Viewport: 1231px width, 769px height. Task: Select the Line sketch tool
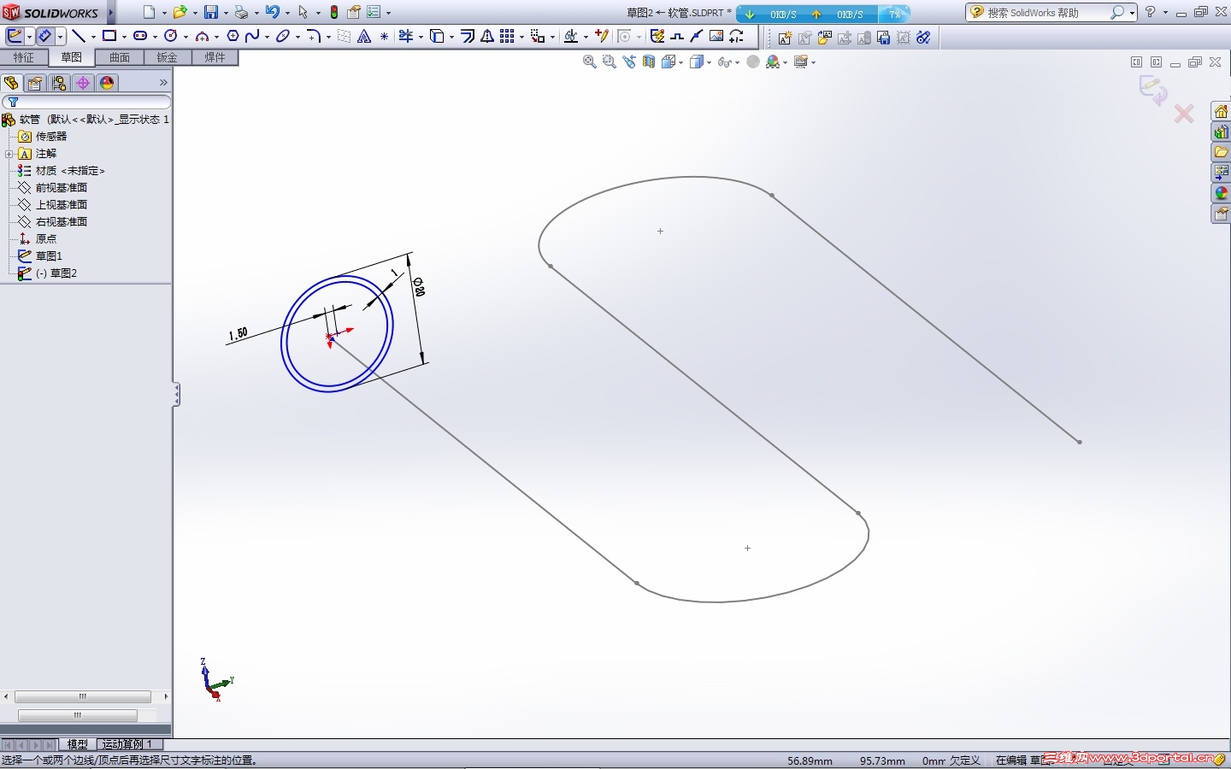(79, 37)
